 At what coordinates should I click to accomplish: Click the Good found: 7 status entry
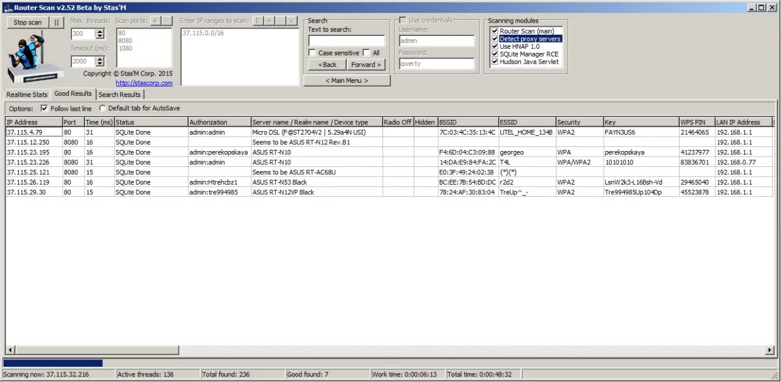(x=326, y=374)
